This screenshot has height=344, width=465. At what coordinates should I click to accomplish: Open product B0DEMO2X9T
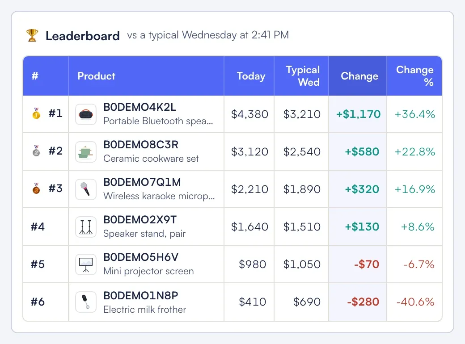pos(140,220)
